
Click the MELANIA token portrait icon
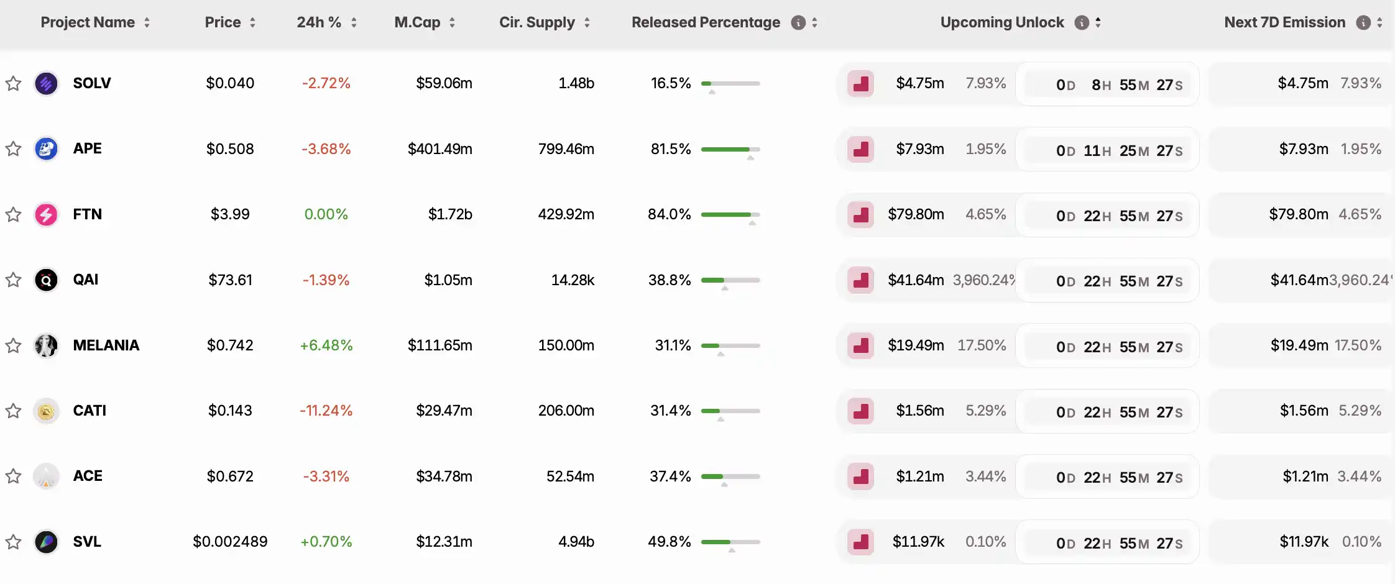pos(46,345)
